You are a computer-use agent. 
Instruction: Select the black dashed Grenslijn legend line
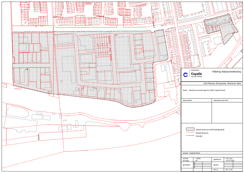coord(189,135)
